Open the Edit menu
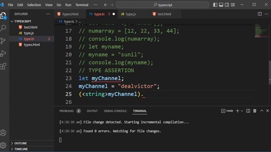This screenshot has width=271, height=152. (x=20, y=5)
